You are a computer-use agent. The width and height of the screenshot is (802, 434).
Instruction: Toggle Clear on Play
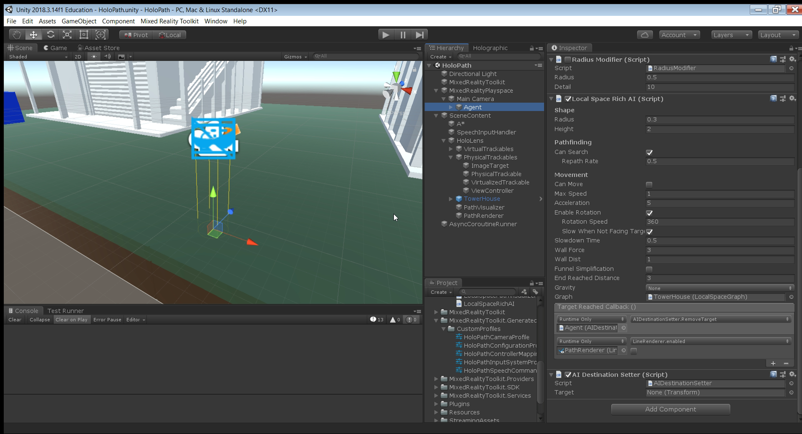pyautogui.click(x=71, y=320)
